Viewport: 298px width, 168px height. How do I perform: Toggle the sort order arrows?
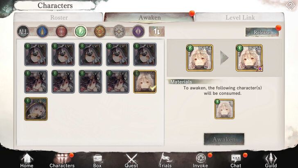click(x=157, y=32)
